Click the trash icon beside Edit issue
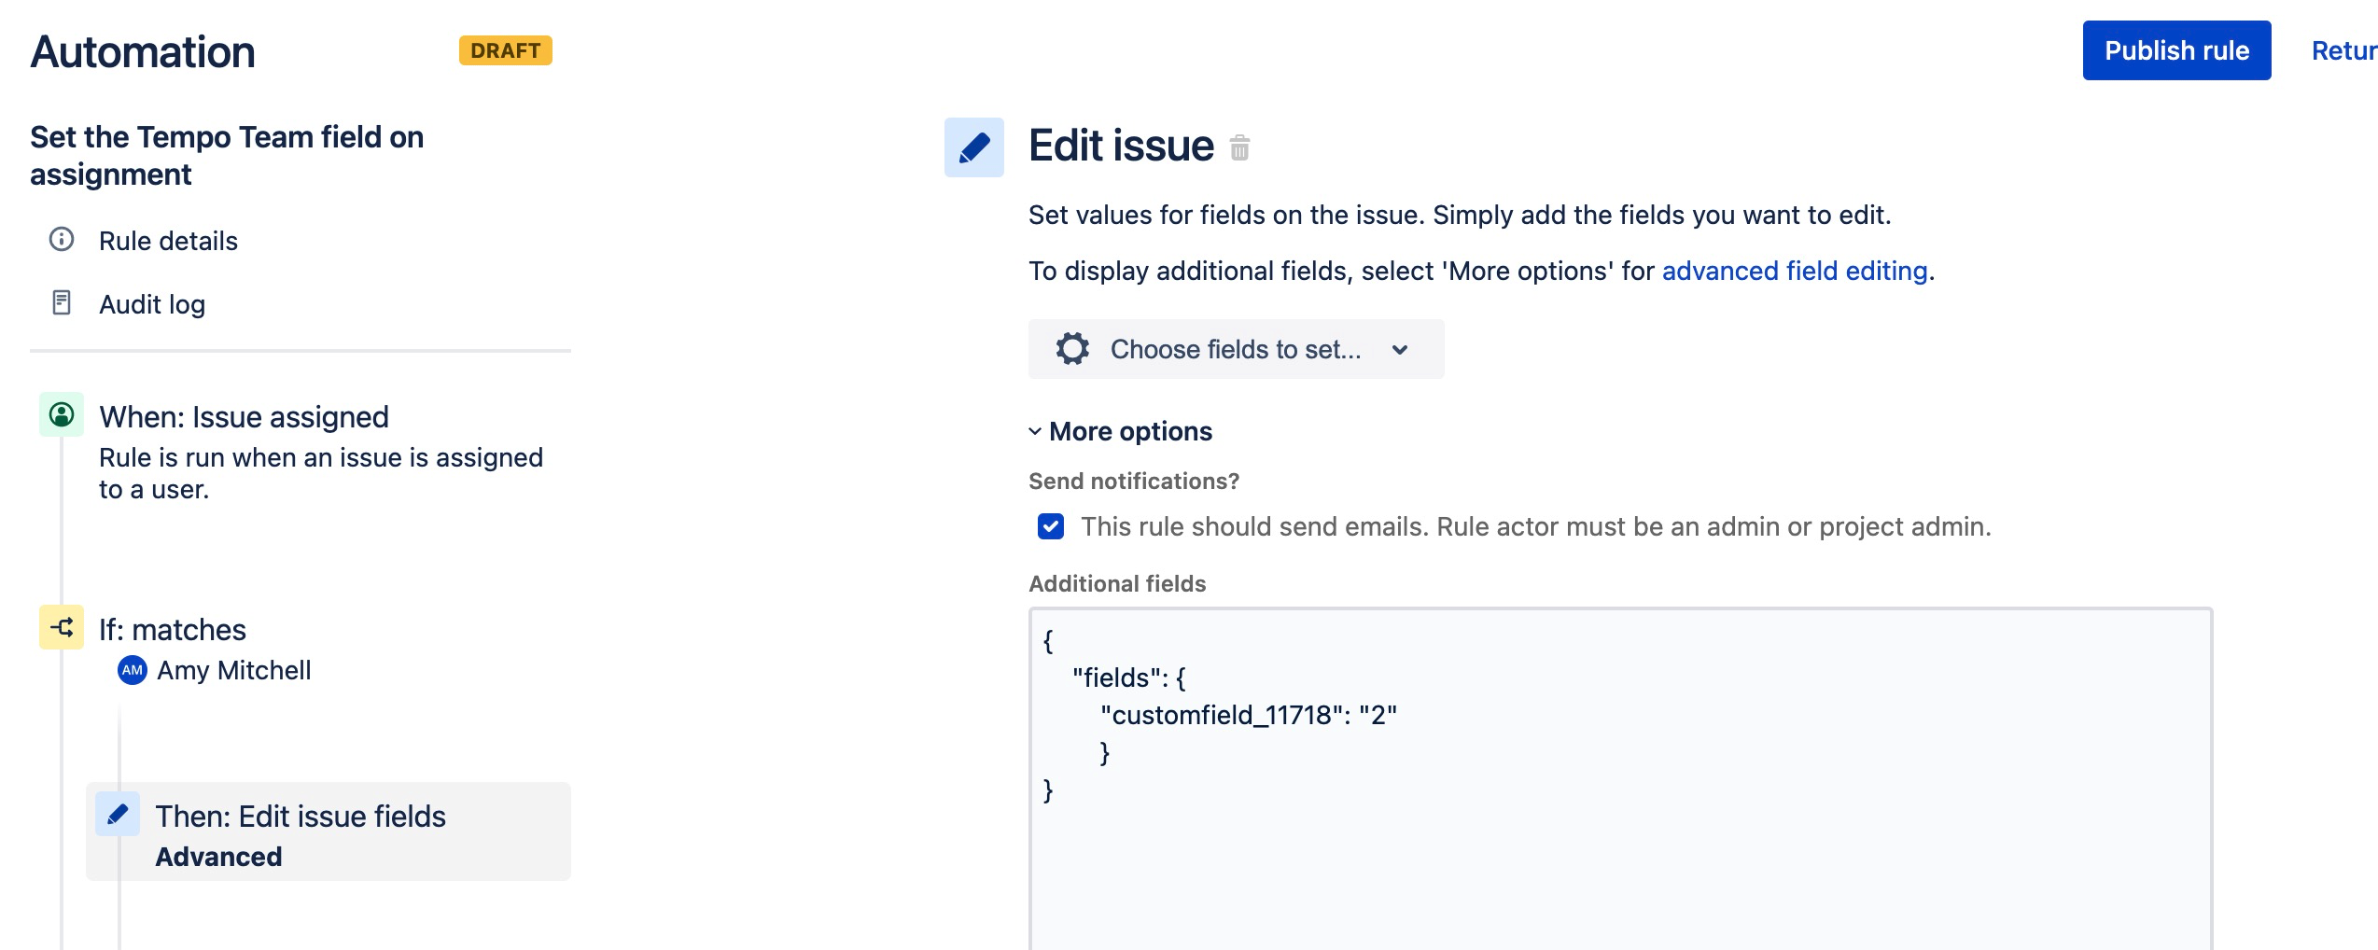Viewport: 2378px width, 950px height. pyautogui.click(x=1239, y=148)
